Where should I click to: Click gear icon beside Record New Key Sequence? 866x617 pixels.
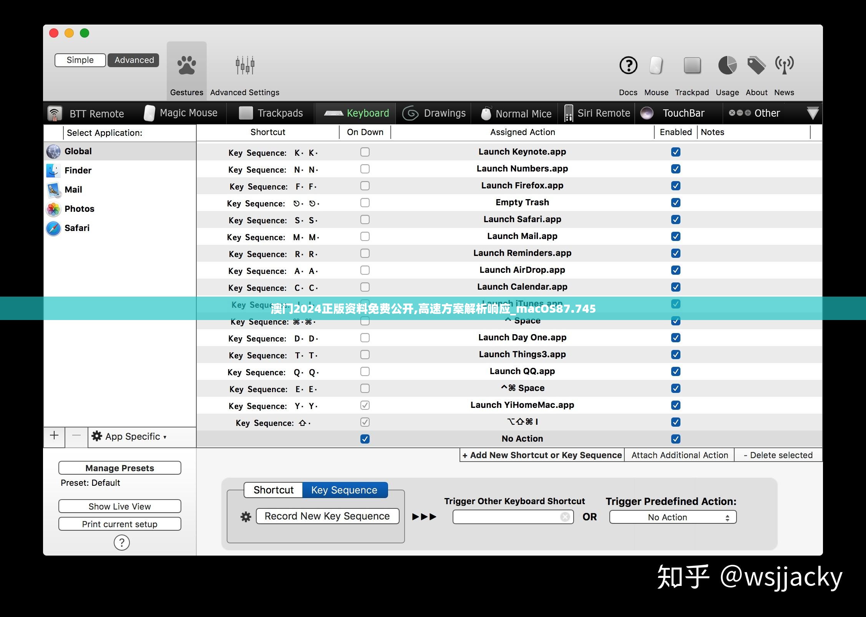tap(246, 516)
